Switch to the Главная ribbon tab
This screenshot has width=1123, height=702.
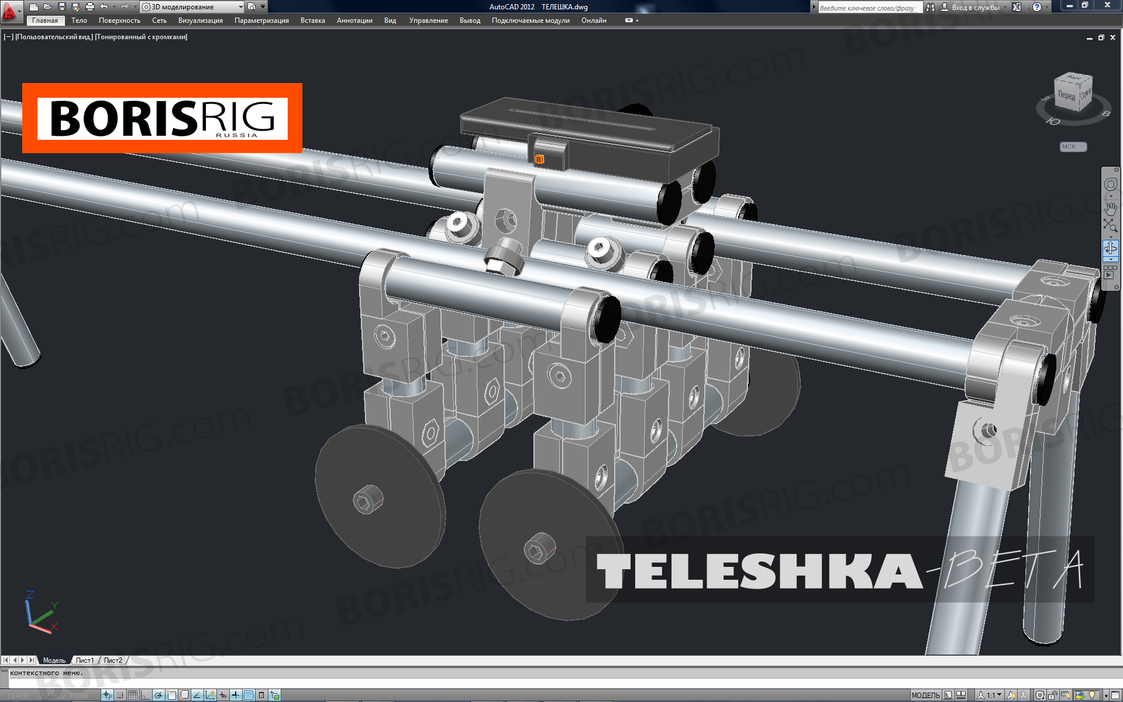pos(45,20)
